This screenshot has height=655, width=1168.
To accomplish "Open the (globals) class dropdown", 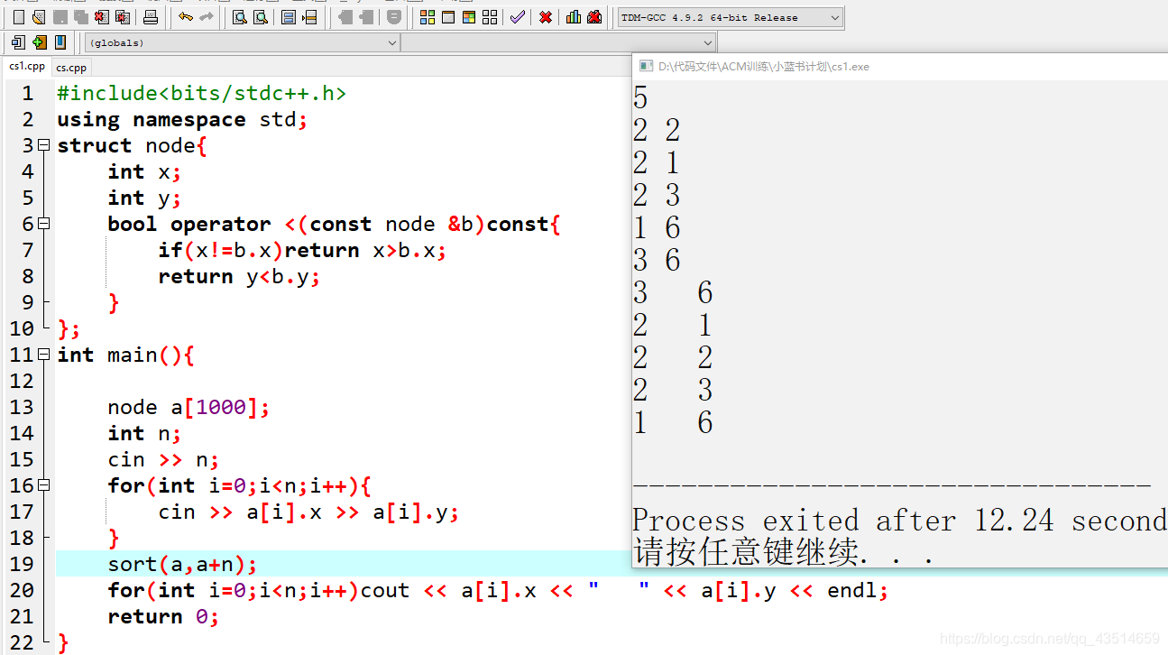I will pyautogui.click(x=242, y=42).
